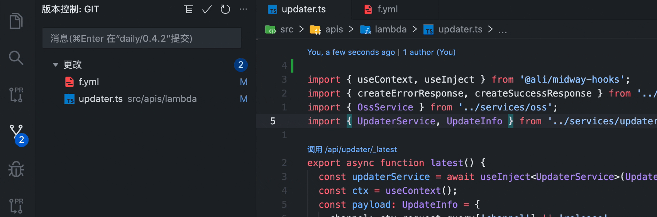Click the f.yml file icon in changes

pos(69,82)
